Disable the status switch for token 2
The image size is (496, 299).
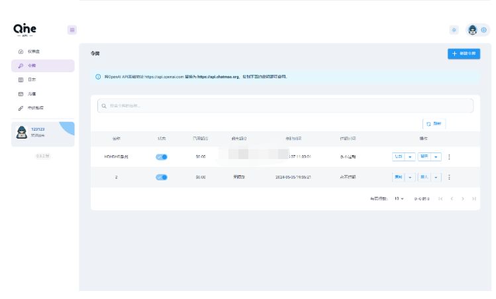click(162, 178)
